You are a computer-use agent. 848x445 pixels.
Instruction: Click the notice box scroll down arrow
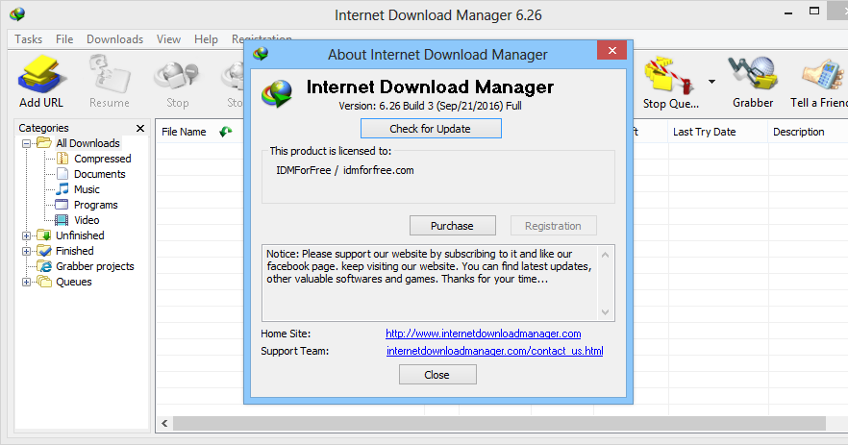pos(605,312)
